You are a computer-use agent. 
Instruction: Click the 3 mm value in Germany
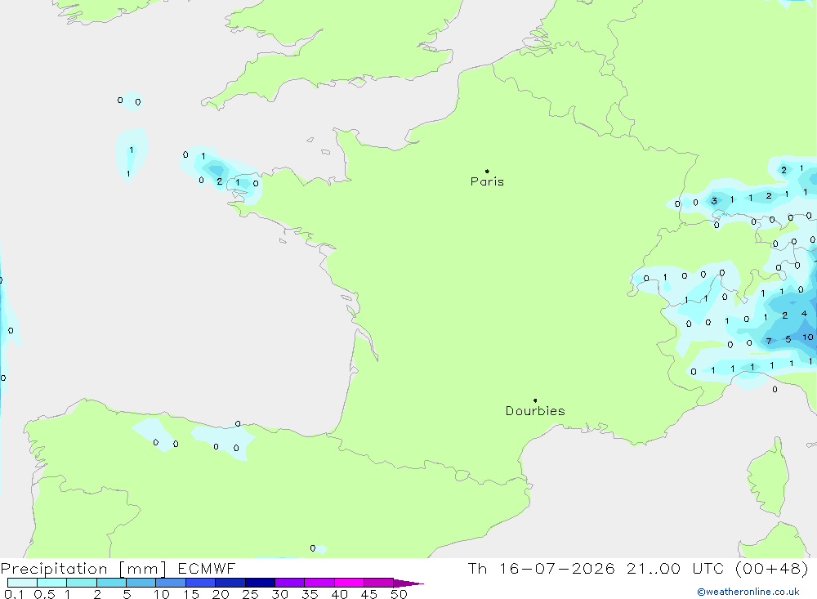pos(714,201)
